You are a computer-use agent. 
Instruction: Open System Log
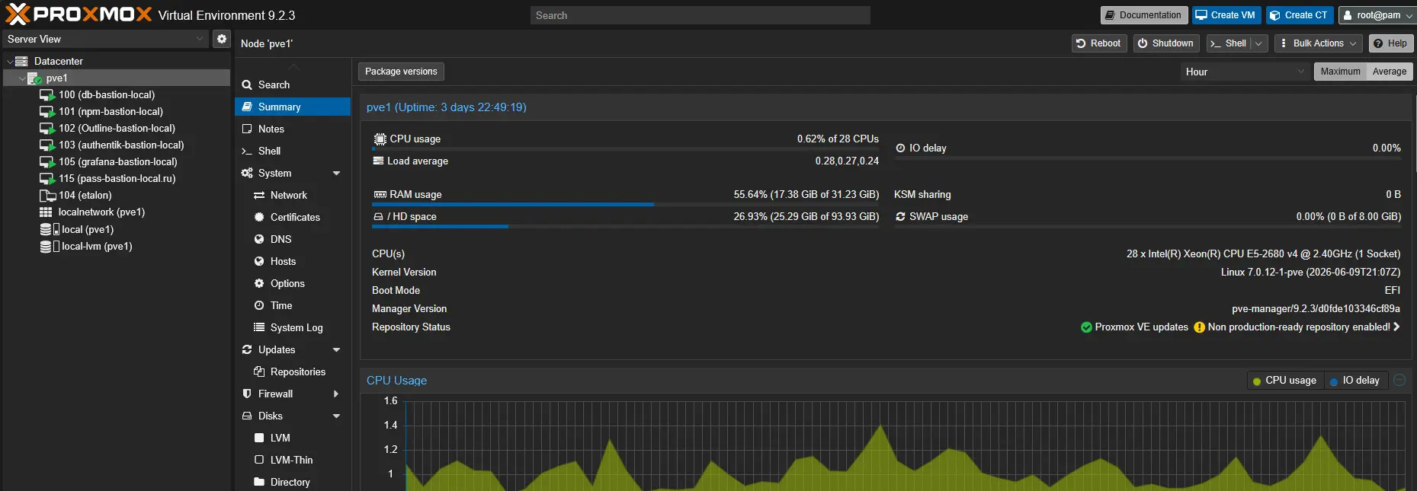click(293, 327)
